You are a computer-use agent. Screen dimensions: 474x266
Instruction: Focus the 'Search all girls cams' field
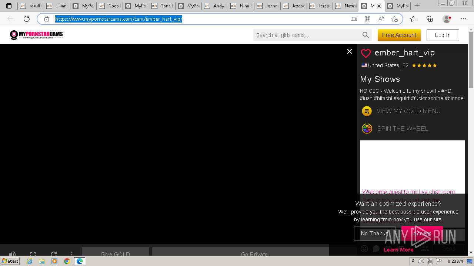click(307, 35)
